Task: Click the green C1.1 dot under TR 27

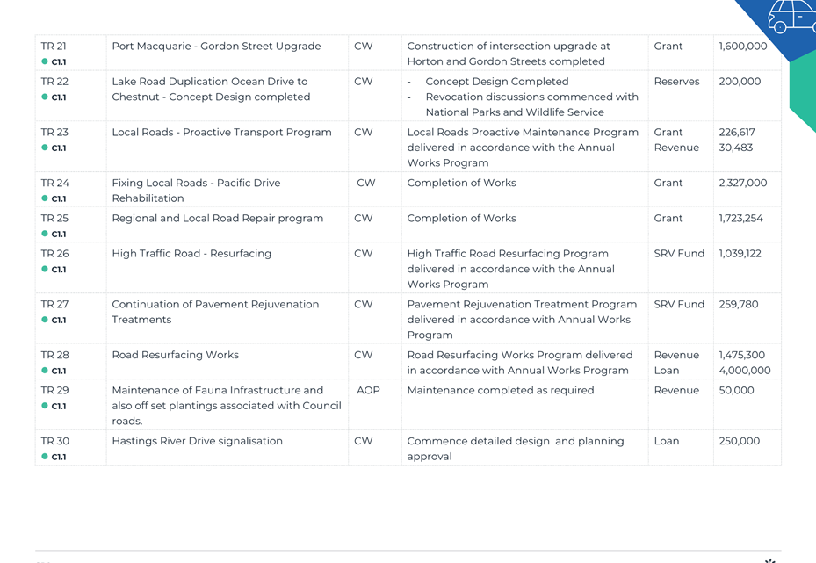Action: pos(45,320)
